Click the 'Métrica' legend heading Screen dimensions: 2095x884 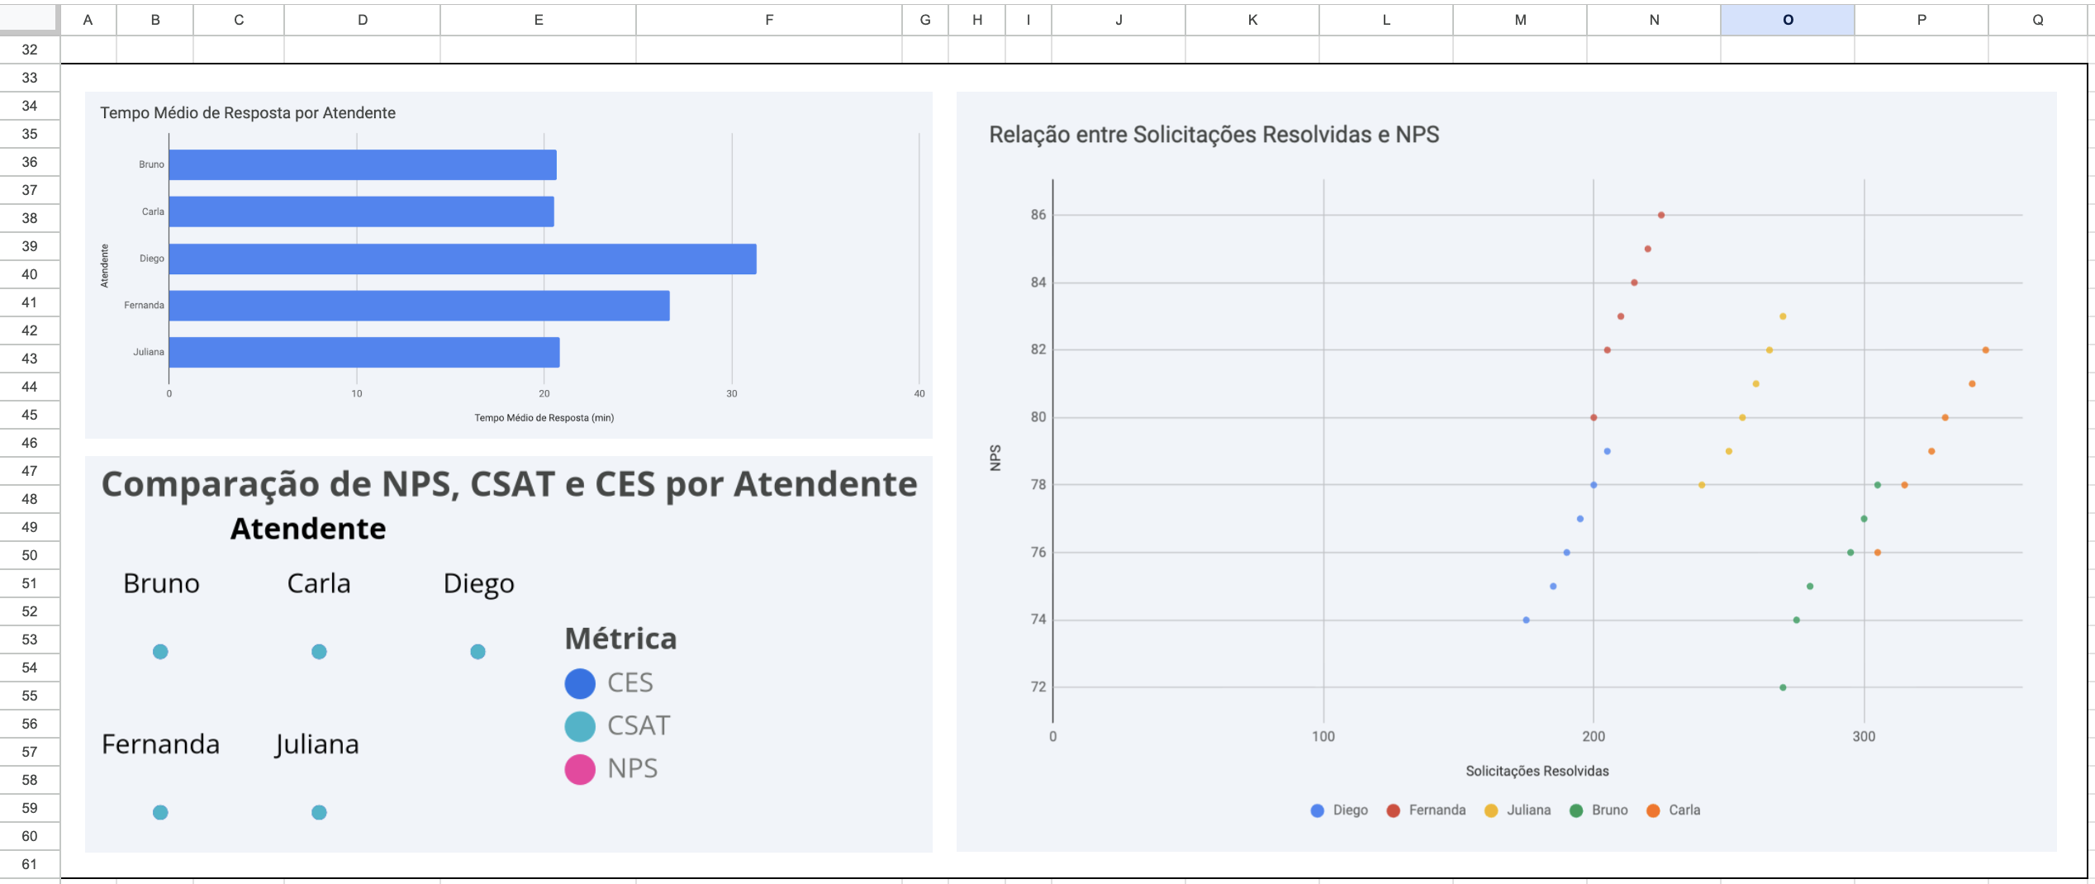click(x=620, y=639)
